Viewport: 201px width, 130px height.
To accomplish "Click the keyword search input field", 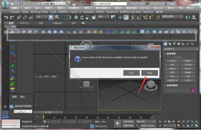I will tap(110, 4).
